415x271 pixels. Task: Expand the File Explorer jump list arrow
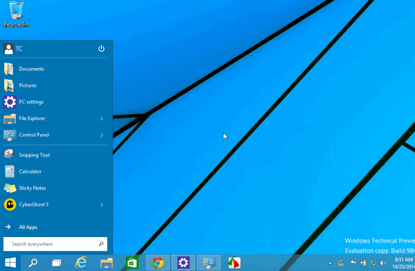(102, 119)
